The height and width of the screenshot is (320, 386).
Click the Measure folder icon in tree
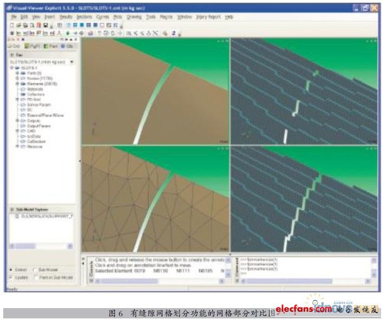(x=24, y=146)
